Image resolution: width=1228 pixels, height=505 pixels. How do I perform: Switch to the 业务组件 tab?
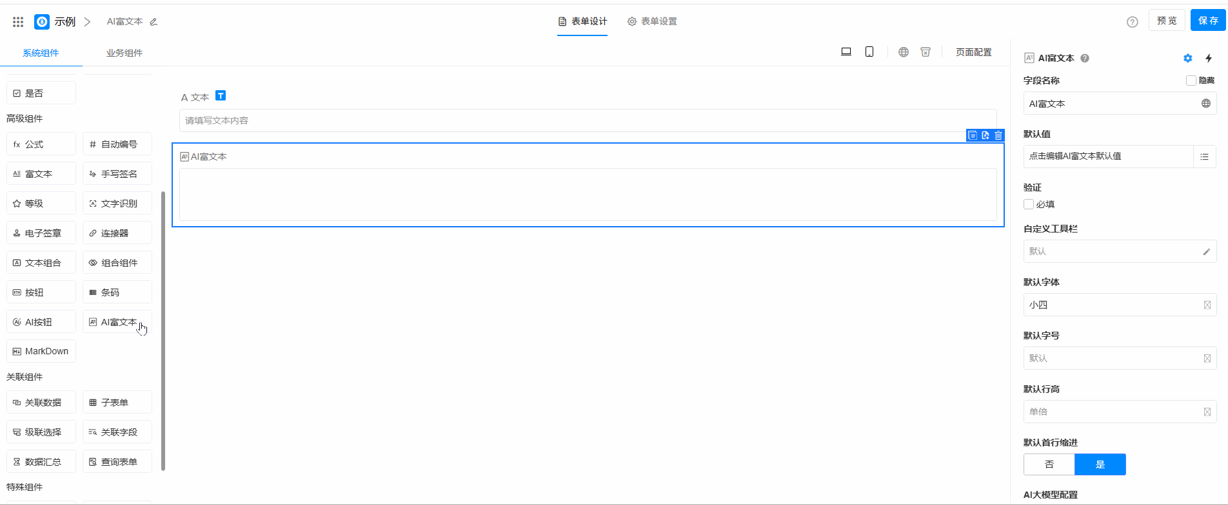tap(124, 53)
